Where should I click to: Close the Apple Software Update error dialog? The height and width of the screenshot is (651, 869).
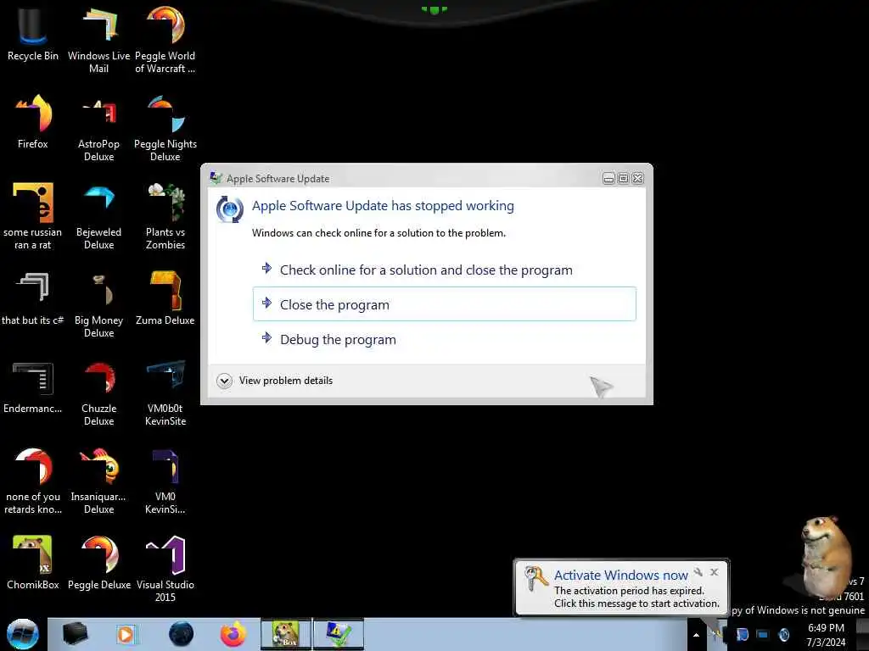click(x=638, y=178)
